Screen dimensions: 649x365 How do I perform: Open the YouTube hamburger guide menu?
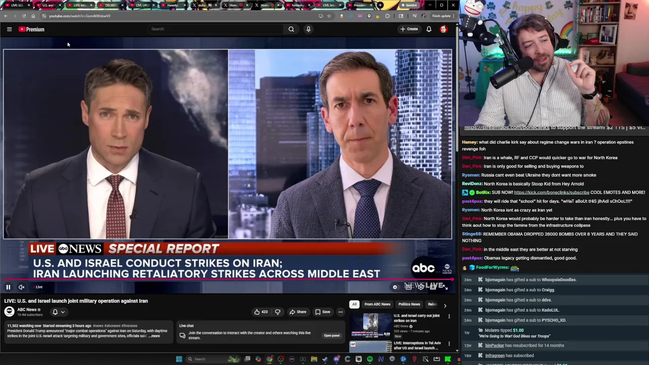click(9, 29)
